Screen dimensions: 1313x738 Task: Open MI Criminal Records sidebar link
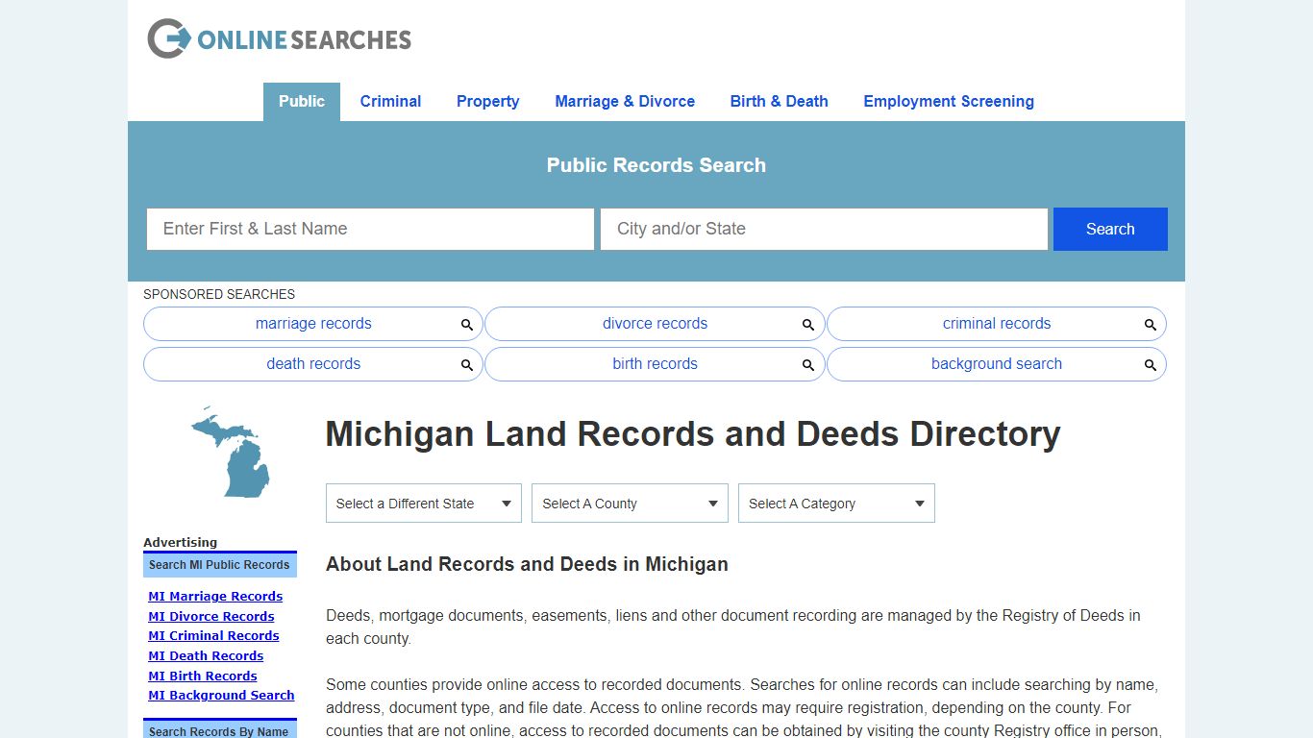point(213,636)
